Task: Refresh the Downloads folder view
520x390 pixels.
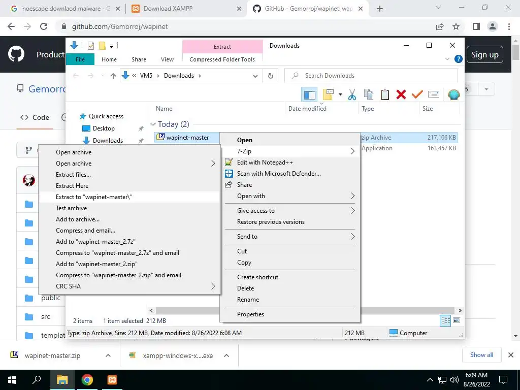Action: pos(271,76)
